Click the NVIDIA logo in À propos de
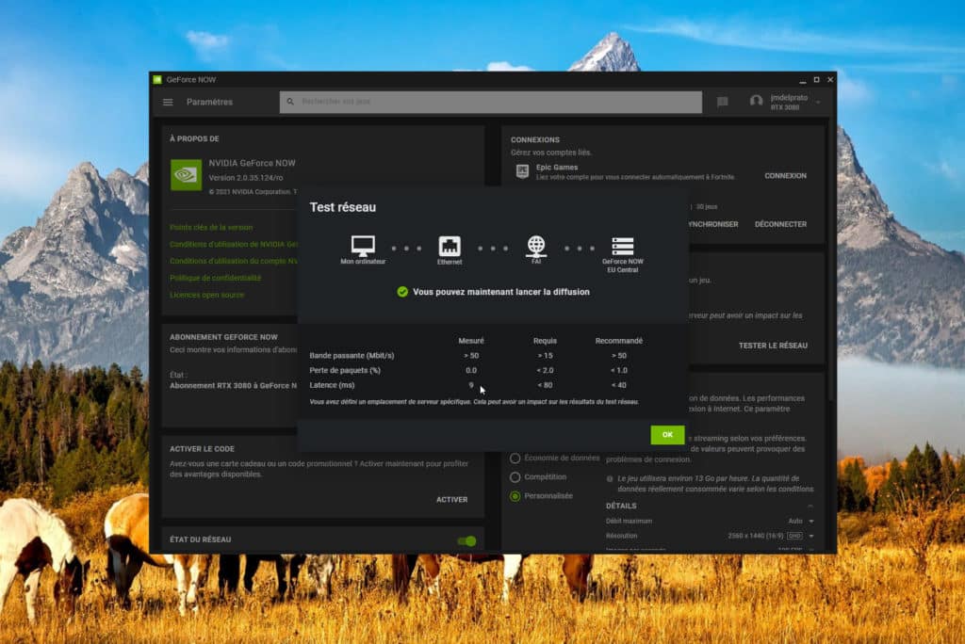This screenshot has width=965, height=644. [x=186, y=175]
